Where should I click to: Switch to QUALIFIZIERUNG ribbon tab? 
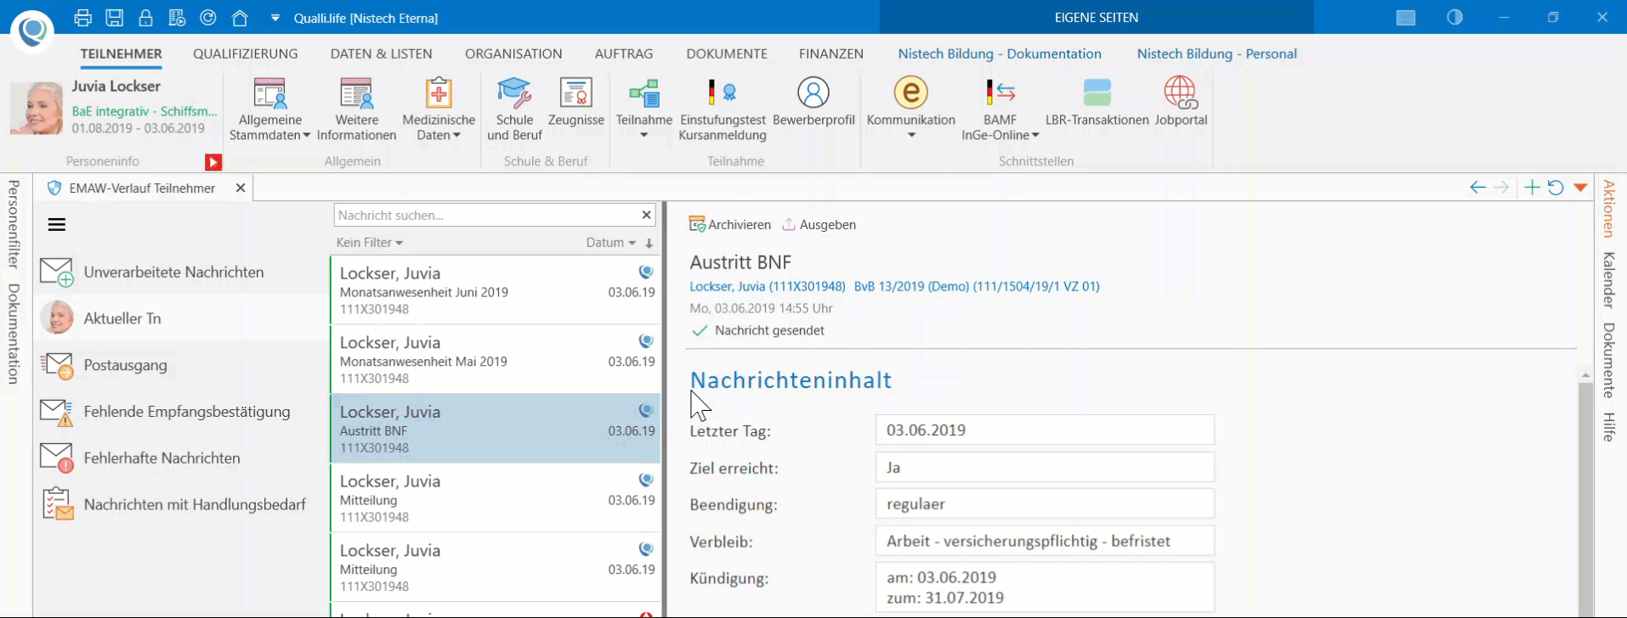[245, 53]
